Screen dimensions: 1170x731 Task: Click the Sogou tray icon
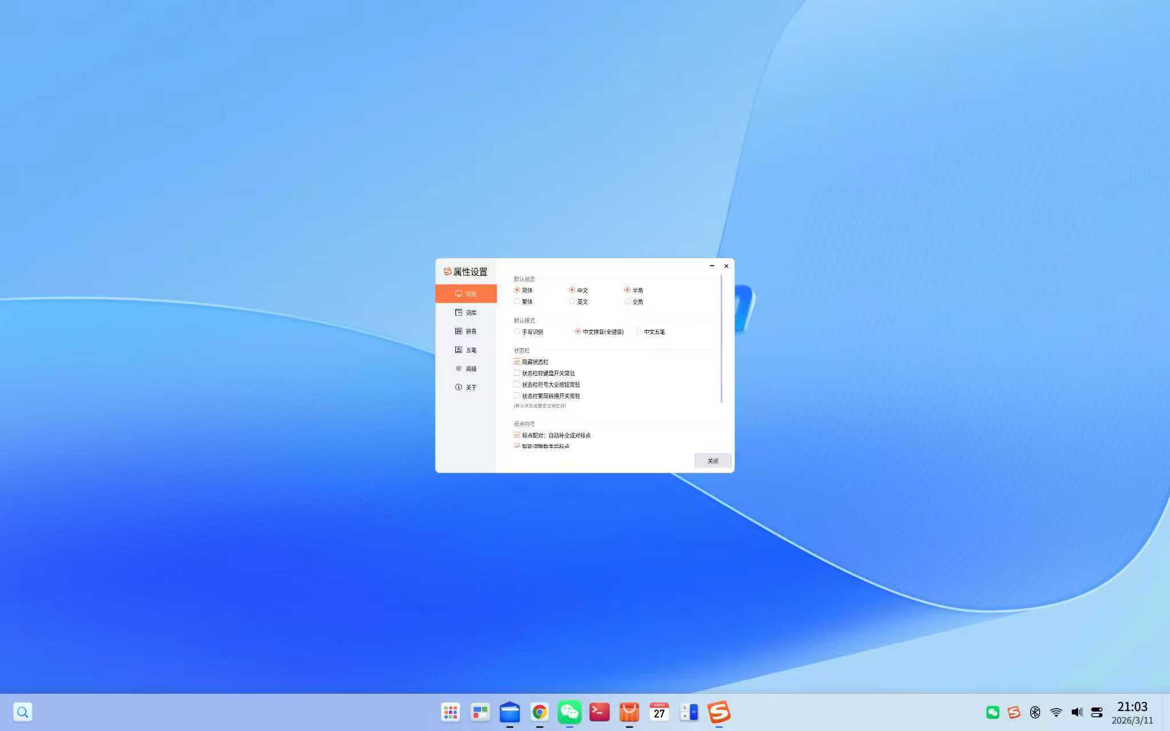coord(1014,712)
